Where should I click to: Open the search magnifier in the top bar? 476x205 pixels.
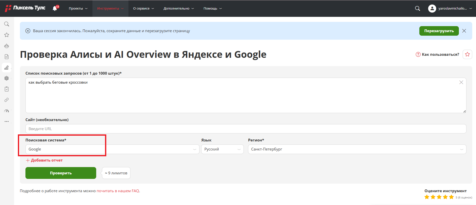pos(417,9)
